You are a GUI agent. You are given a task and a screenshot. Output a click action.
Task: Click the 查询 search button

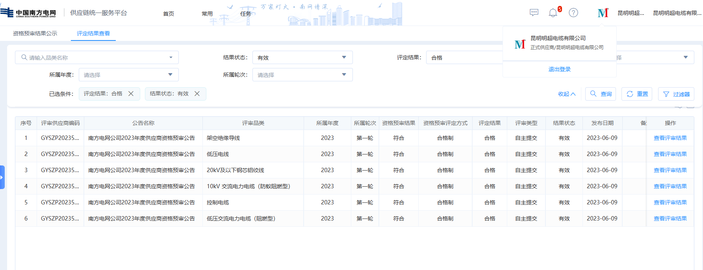[601, 94]
